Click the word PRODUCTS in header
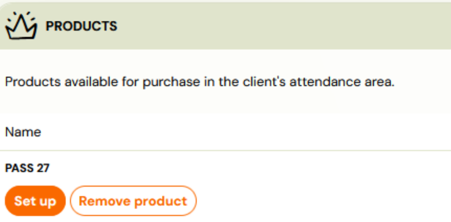 [x=81, y=26]
